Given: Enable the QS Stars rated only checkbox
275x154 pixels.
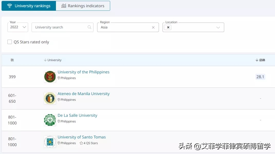Looking at the screenshot, I should [10, 42].
